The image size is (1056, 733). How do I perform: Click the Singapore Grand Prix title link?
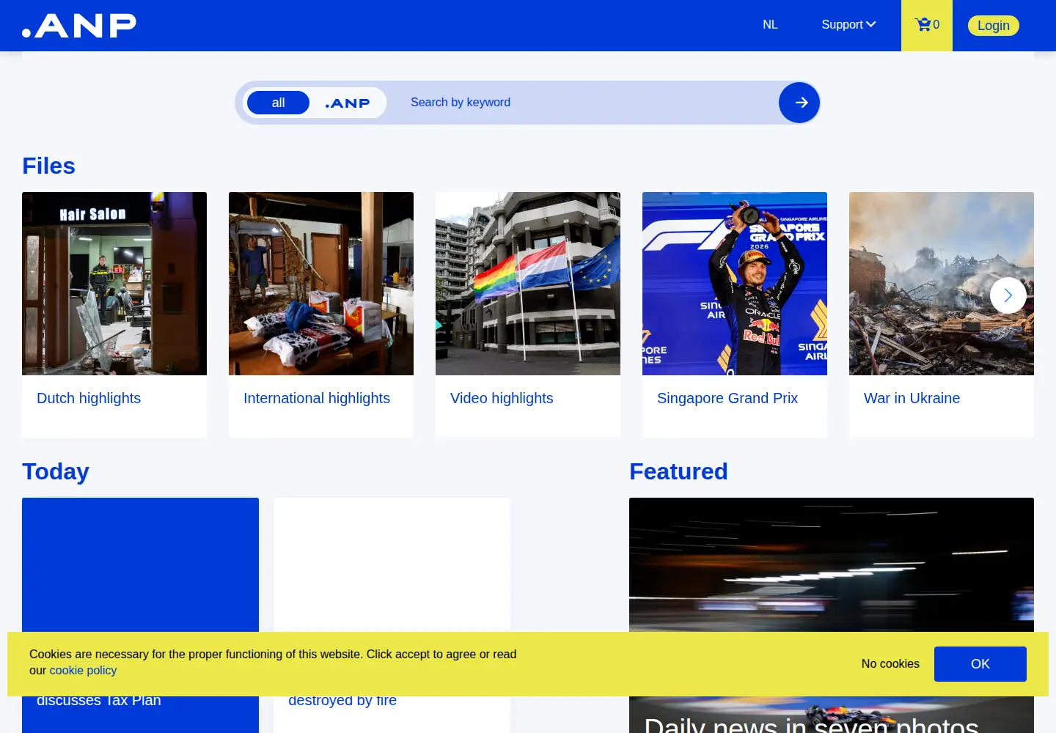[x=727, y=398]
